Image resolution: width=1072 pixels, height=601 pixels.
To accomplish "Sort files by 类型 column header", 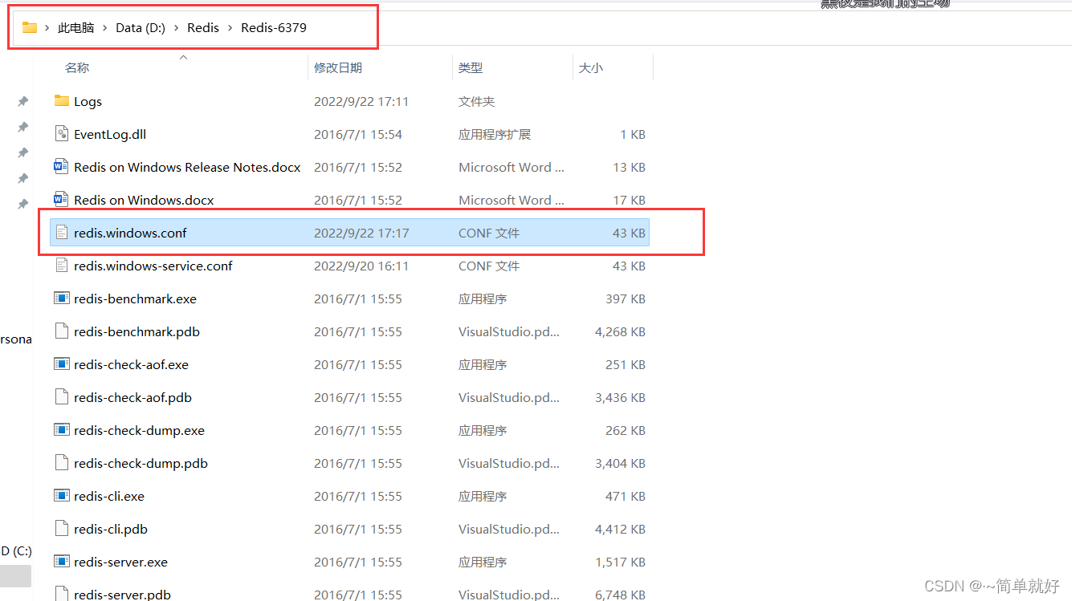I will pyautogui.click(x=471, y=68).
